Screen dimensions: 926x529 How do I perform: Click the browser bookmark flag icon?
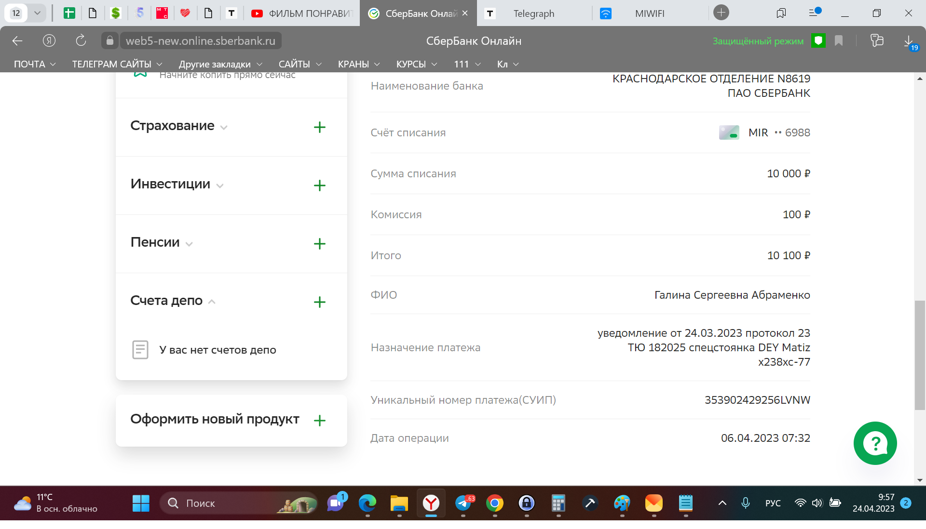839,41
